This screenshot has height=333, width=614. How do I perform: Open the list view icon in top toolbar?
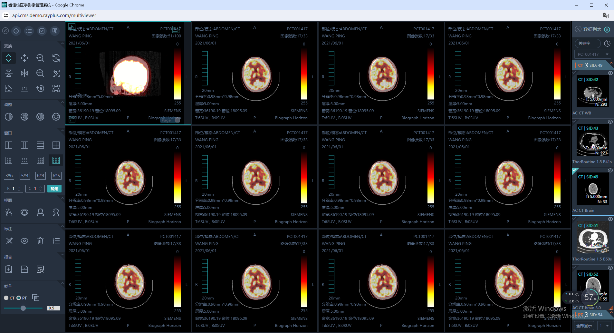pos(29,31)
